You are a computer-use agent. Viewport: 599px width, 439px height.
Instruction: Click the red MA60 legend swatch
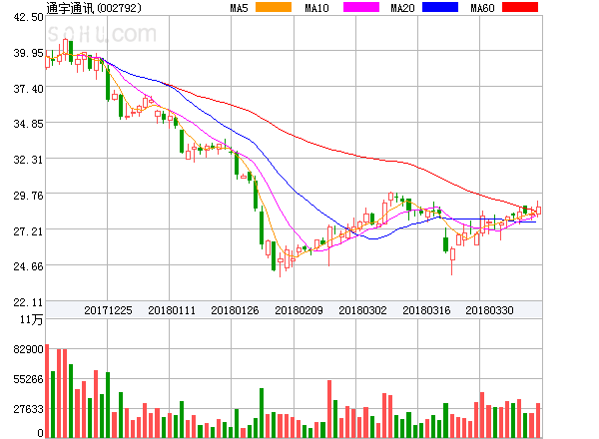tap(520, 7)
